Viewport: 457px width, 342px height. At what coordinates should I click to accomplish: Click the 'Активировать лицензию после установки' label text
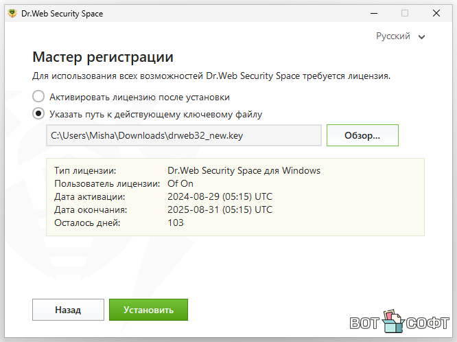pos(139,97)
